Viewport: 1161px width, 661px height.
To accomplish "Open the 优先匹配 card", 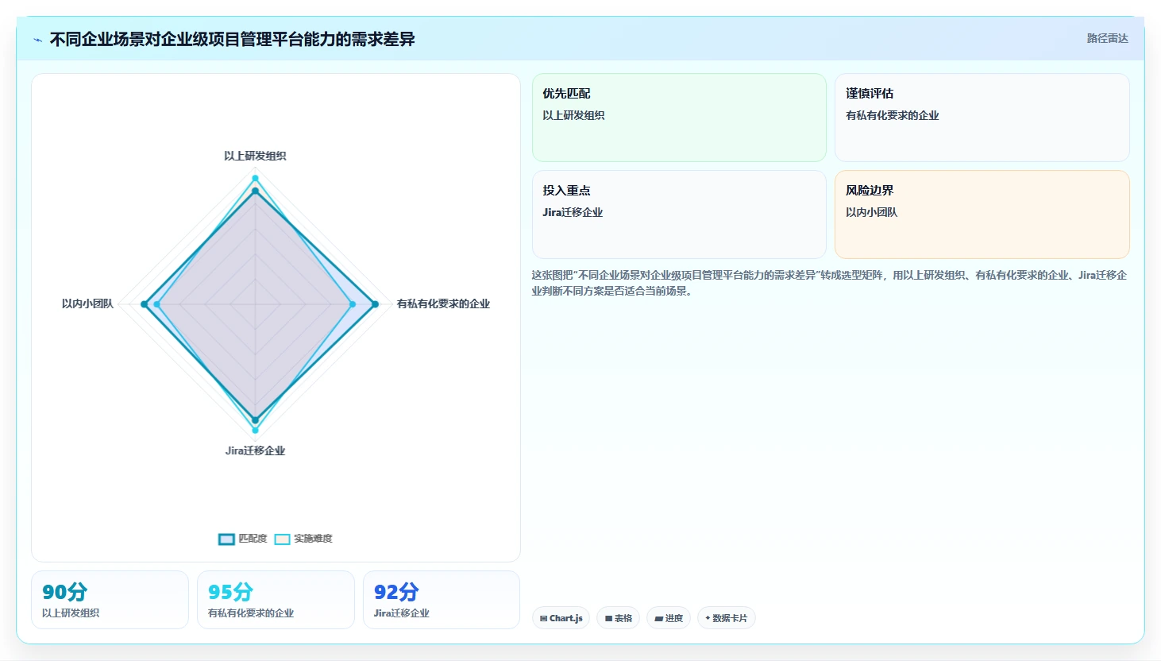I will (x=679, y=118).
